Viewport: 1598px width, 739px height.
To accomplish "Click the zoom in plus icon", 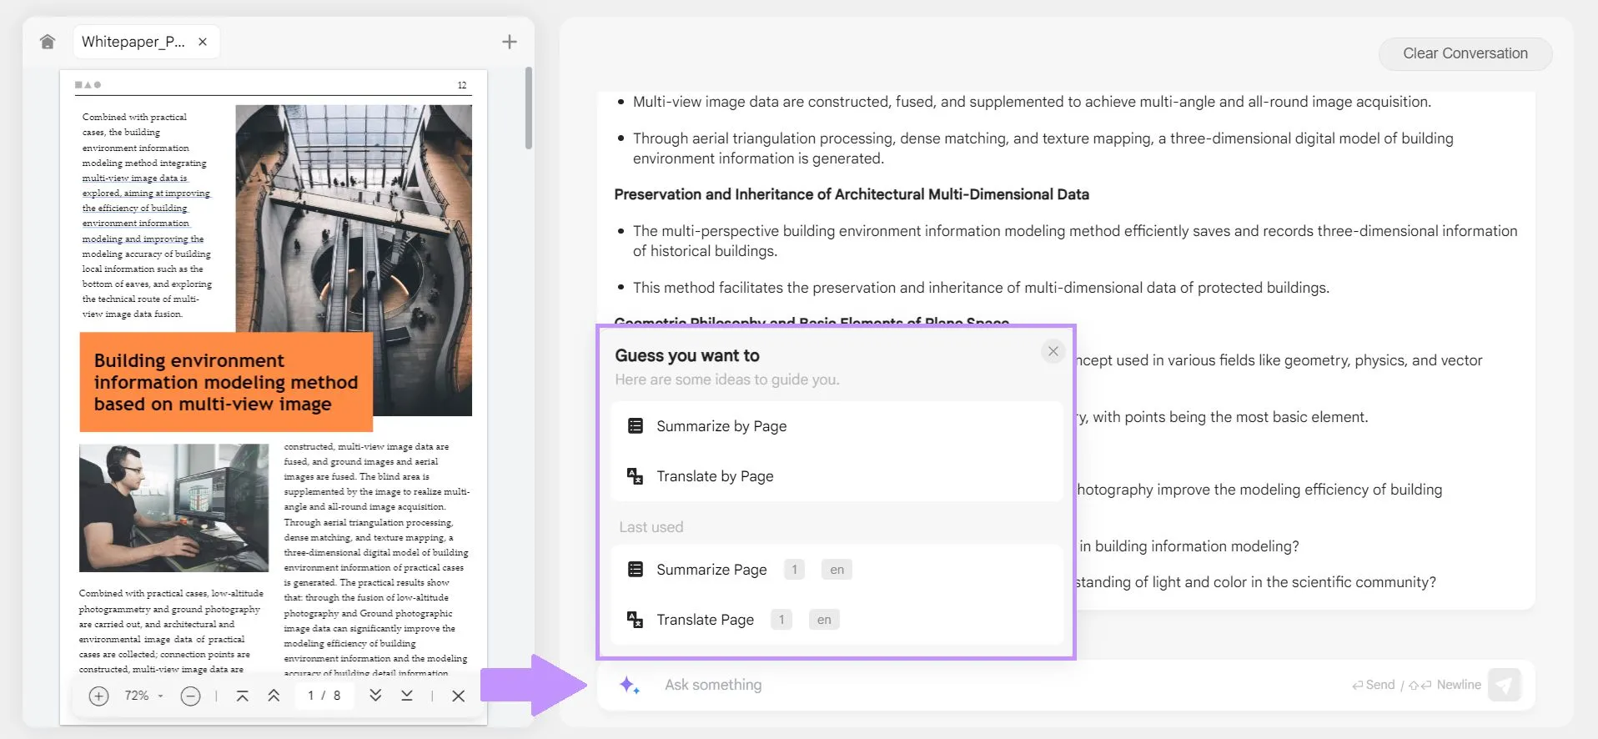I will point(98,696).
